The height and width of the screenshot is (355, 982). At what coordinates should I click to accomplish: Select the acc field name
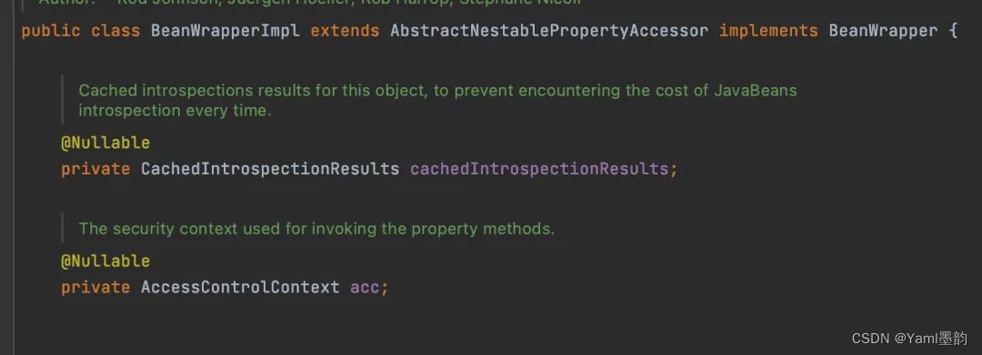[x=365, y=288]
